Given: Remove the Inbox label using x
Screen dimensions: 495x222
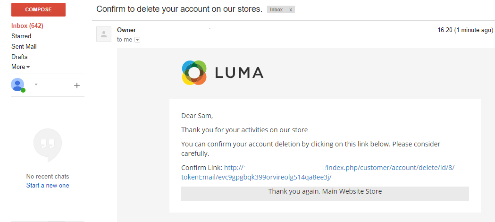Looking at the screenshot, I should (290, 9).
